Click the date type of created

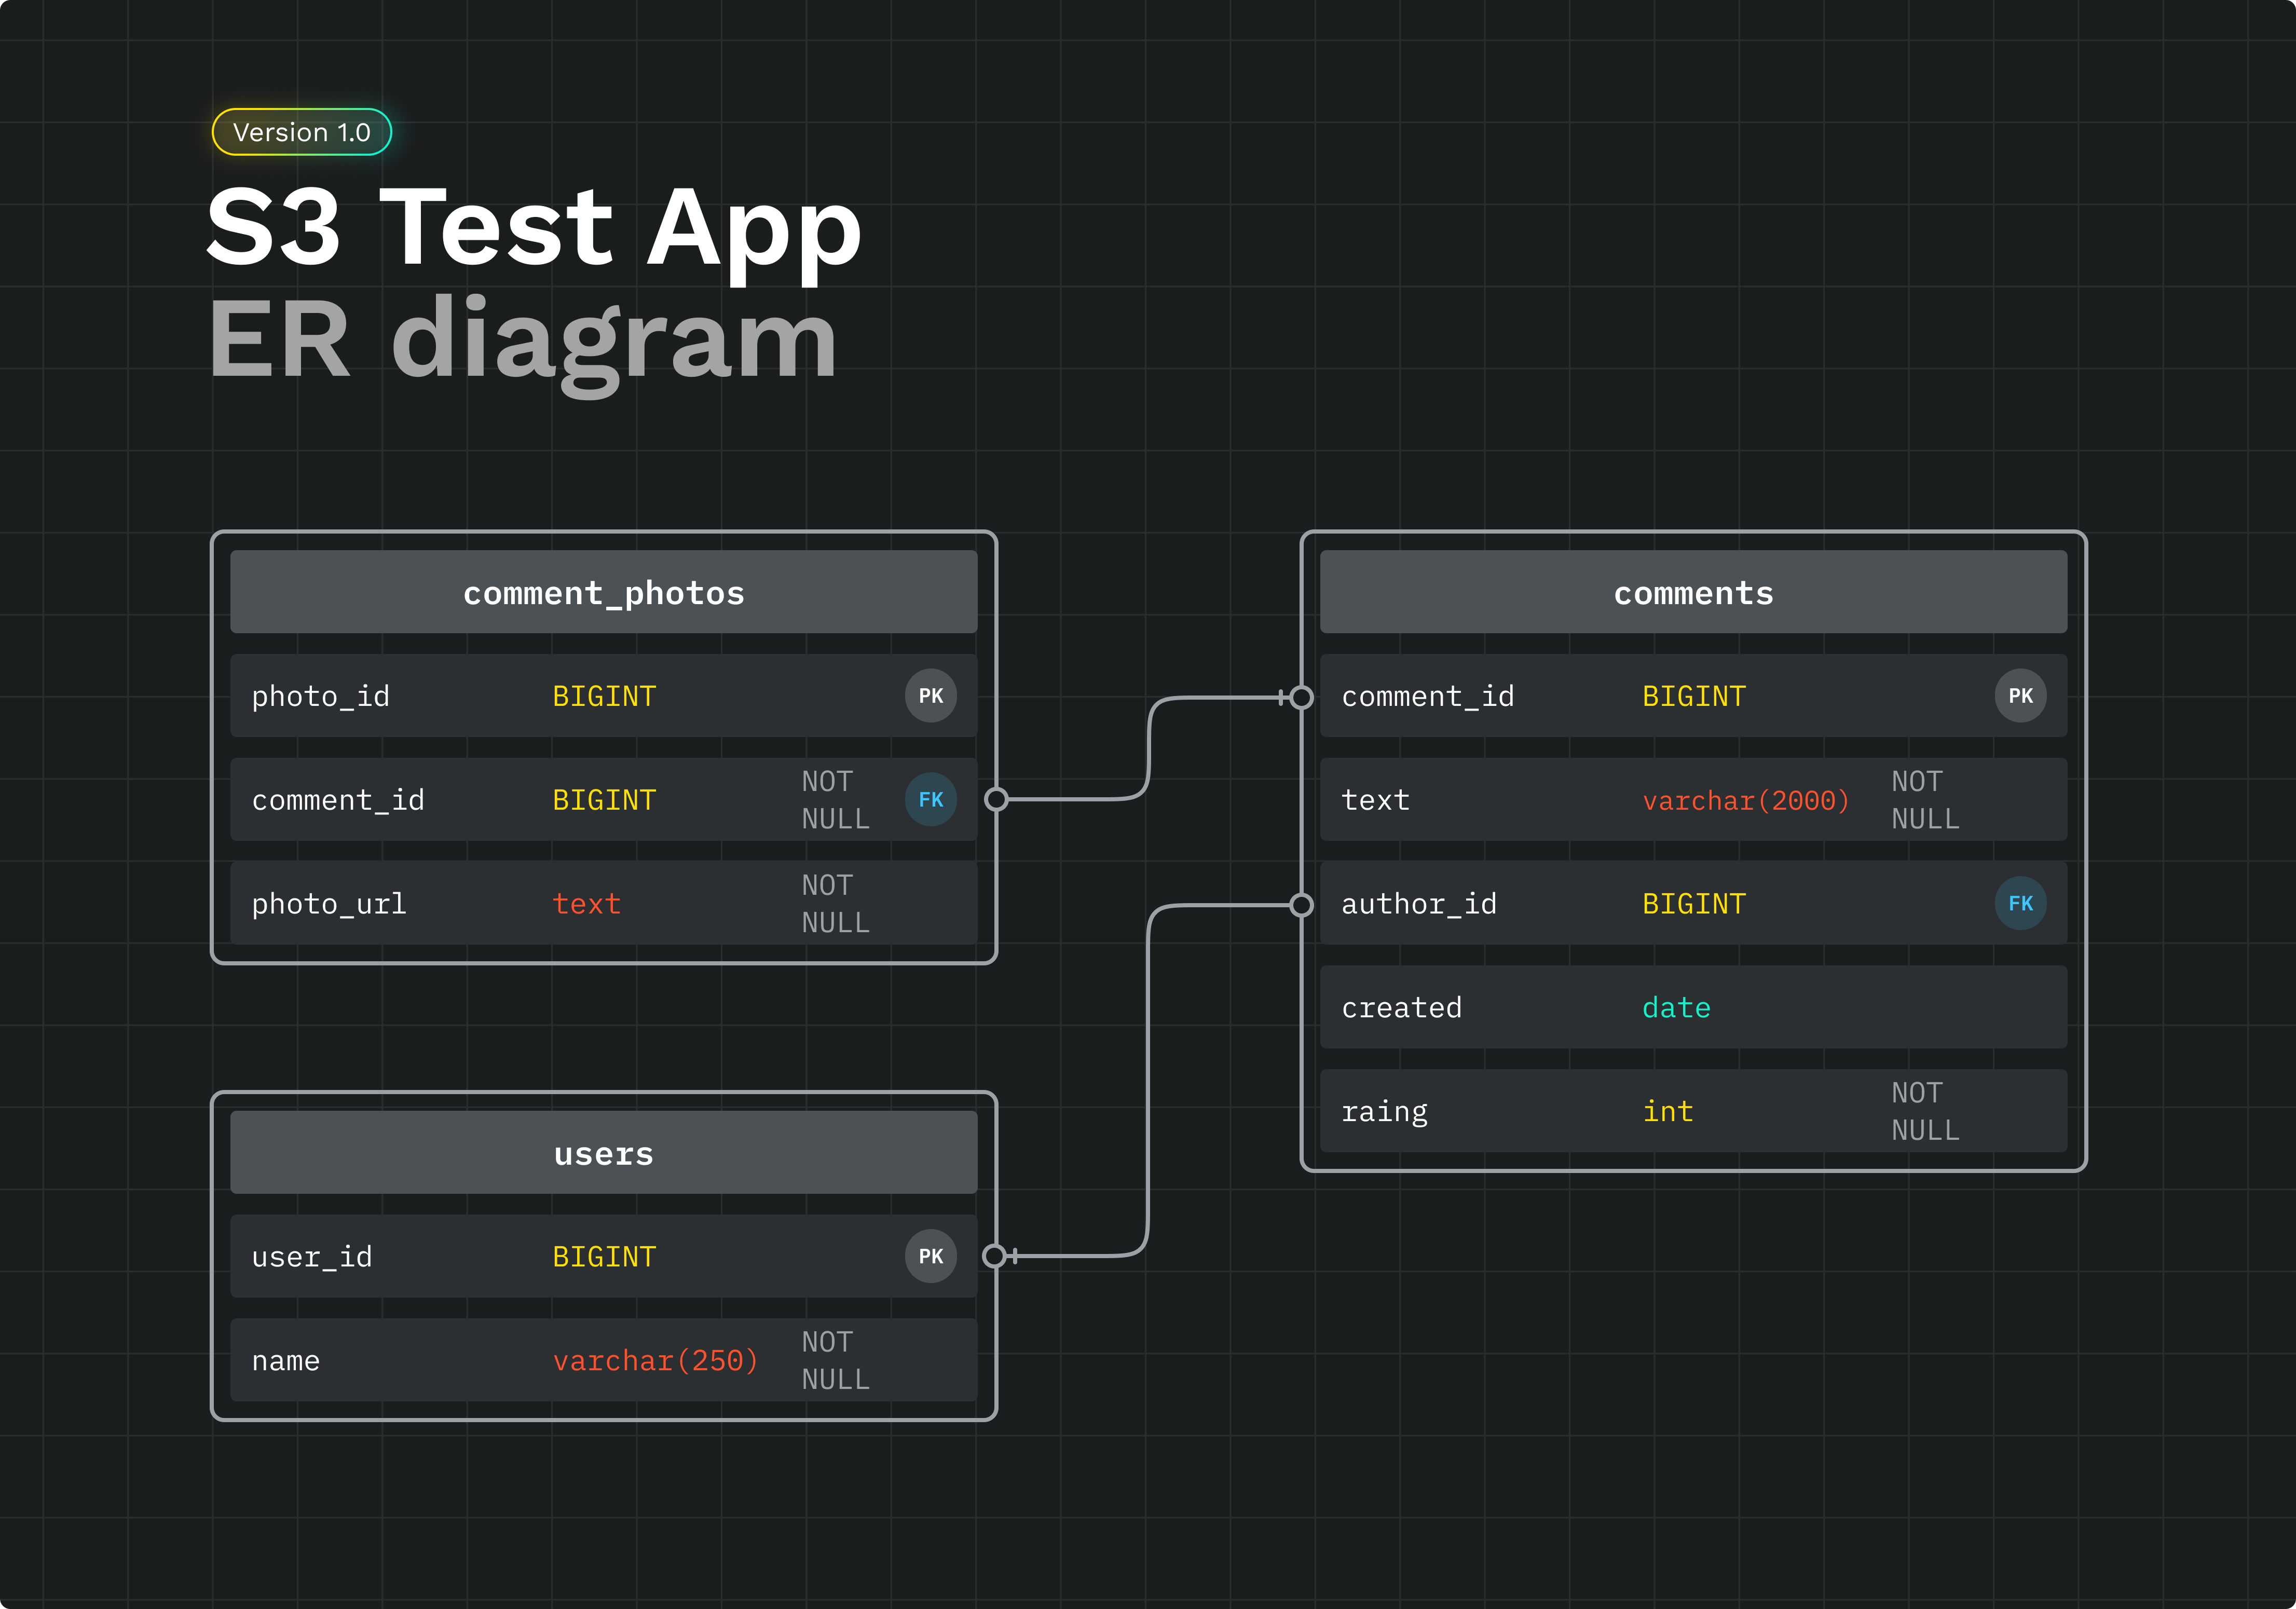(1676, 1008)
